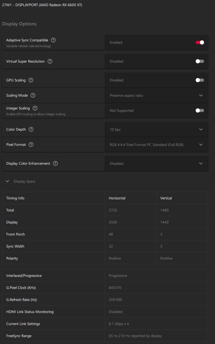Viewport: 215px width, 344px height.
Task: Open Pixel Format help icon
Action: tap(31, 145)
